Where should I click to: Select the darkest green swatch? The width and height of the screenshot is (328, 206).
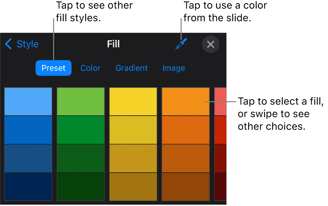coord(81,186)
